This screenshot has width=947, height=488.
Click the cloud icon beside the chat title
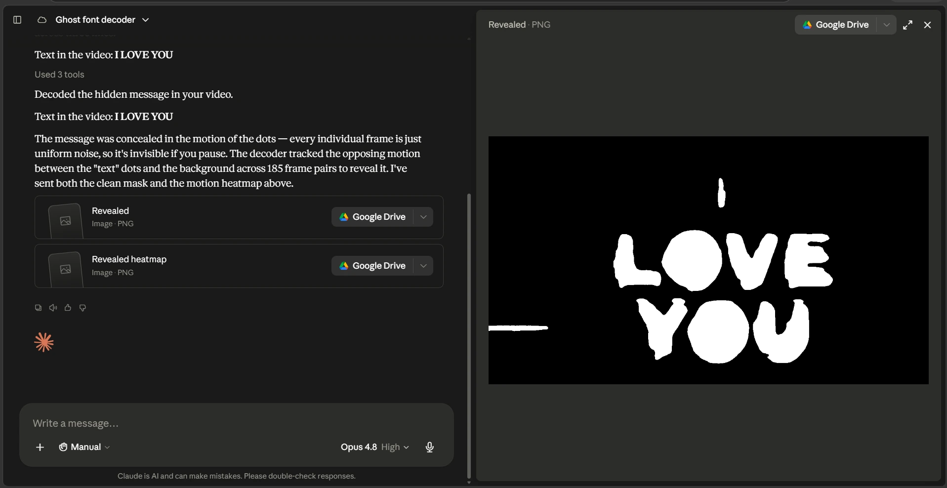tap(42, 20)
